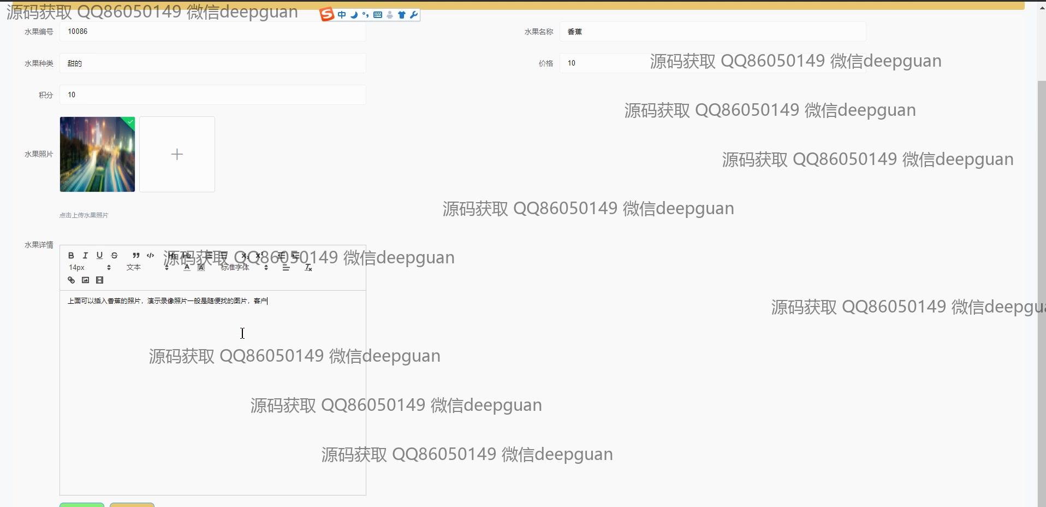Open the 标准字体 font family dropdown

click(245, 267)
